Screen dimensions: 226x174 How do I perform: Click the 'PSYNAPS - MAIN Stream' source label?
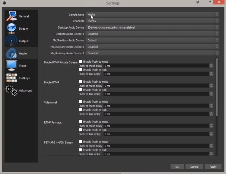pyautogui.click(x=59, y=142)
